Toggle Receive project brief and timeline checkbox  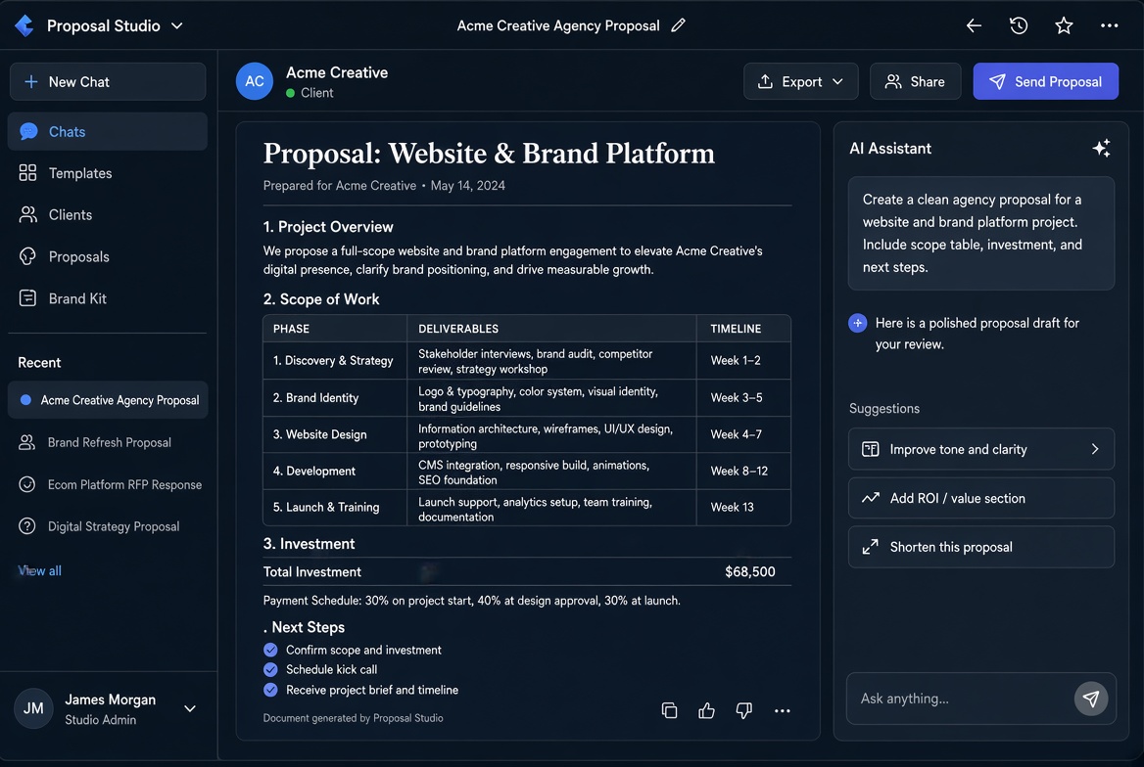[270, 690]
